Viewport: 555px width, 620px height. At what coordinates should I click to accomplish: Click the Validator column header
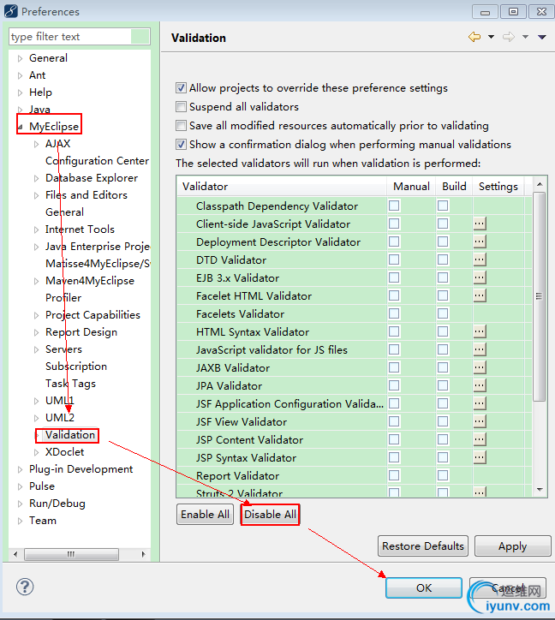[x=282, y=186]
